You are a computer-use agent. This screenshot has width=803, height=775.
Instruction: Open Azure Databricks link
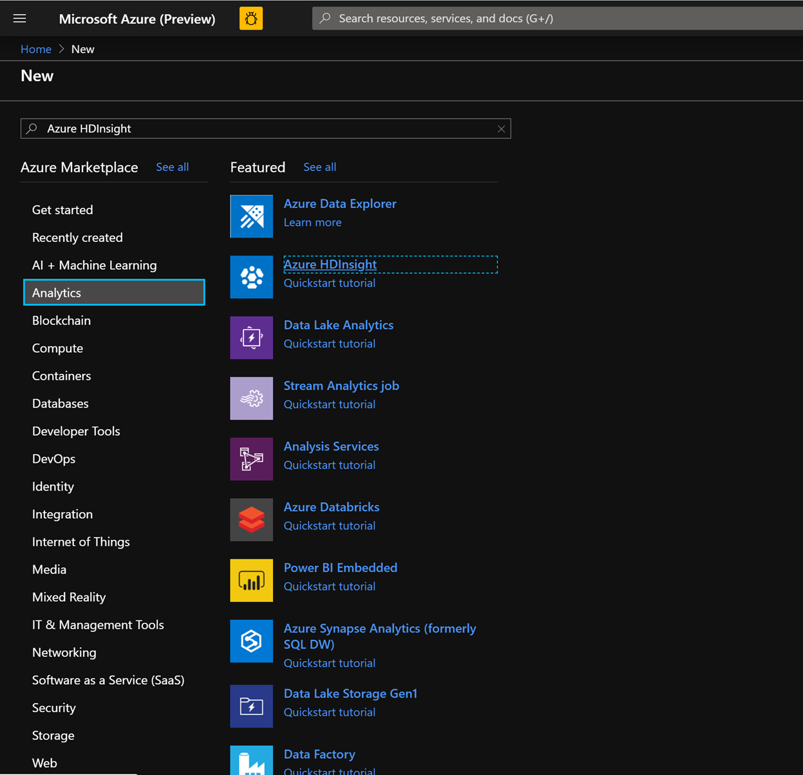click(332, 507)
